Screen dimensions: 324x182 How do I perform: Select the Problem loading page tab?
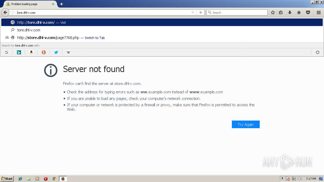(30, 4)
